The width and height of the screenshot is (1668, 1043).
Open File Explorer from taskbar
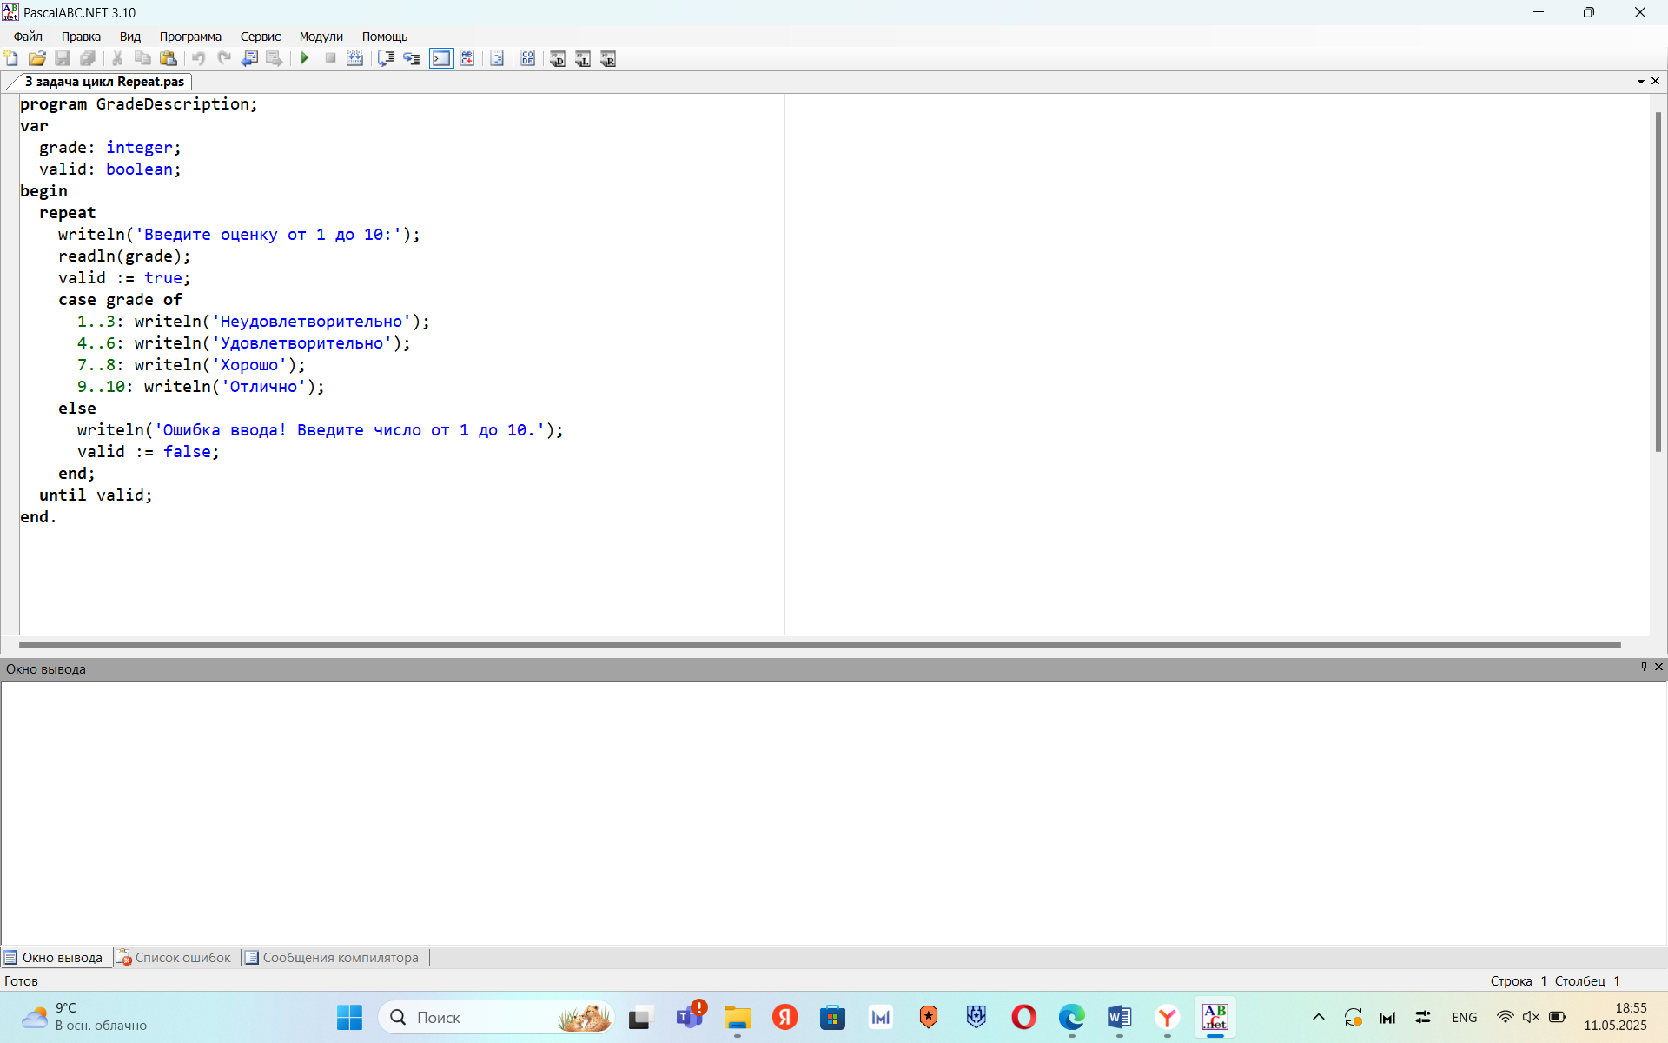(737, 1017)
